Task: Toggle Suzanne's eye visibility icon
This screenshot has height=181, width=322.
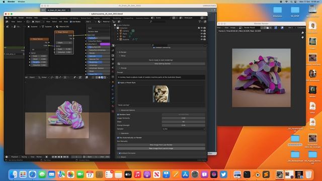Action: (201, 39)
